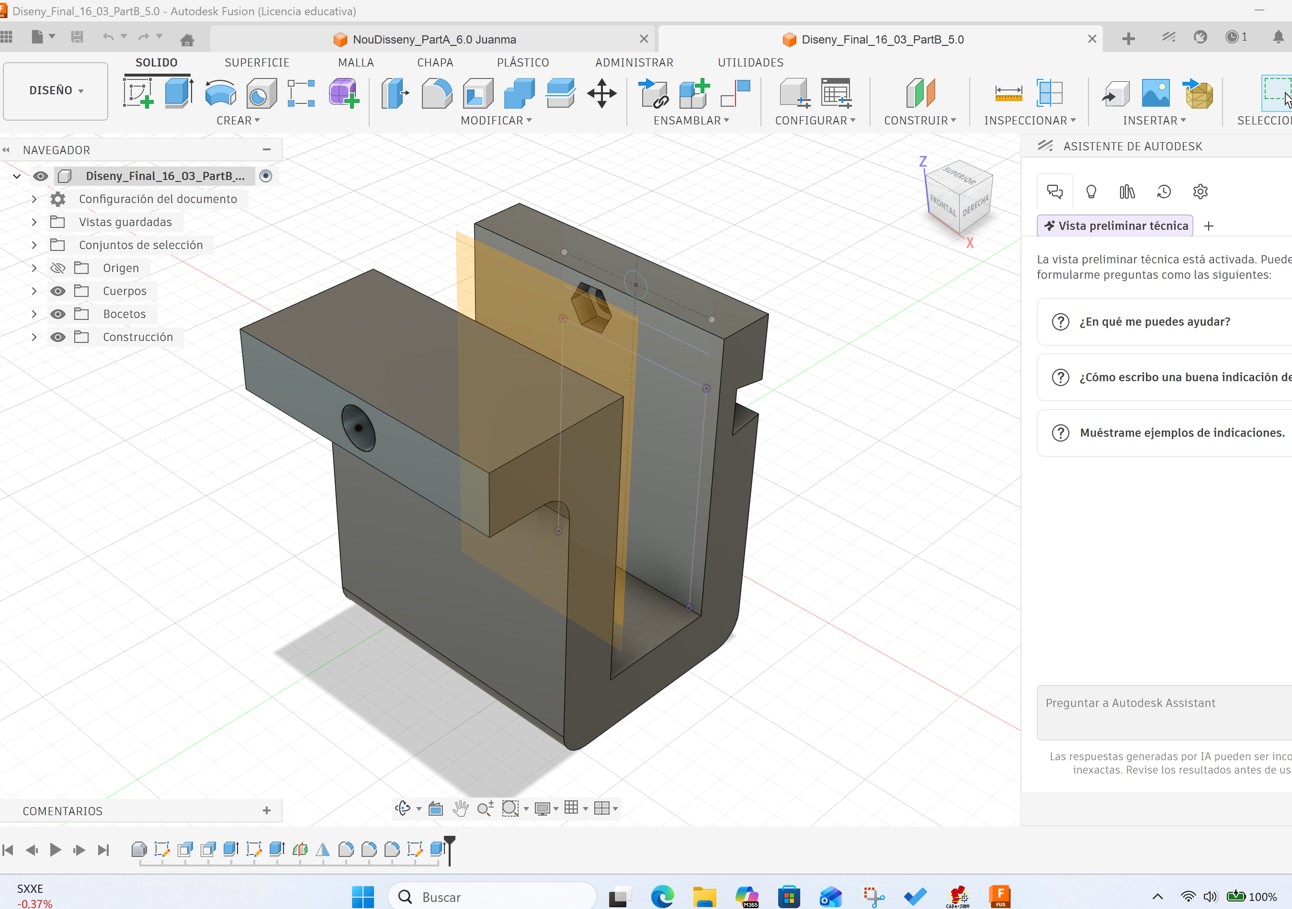Select the Pan hand tool
The image size is (1292, 909).
click(x=460, y=808)
